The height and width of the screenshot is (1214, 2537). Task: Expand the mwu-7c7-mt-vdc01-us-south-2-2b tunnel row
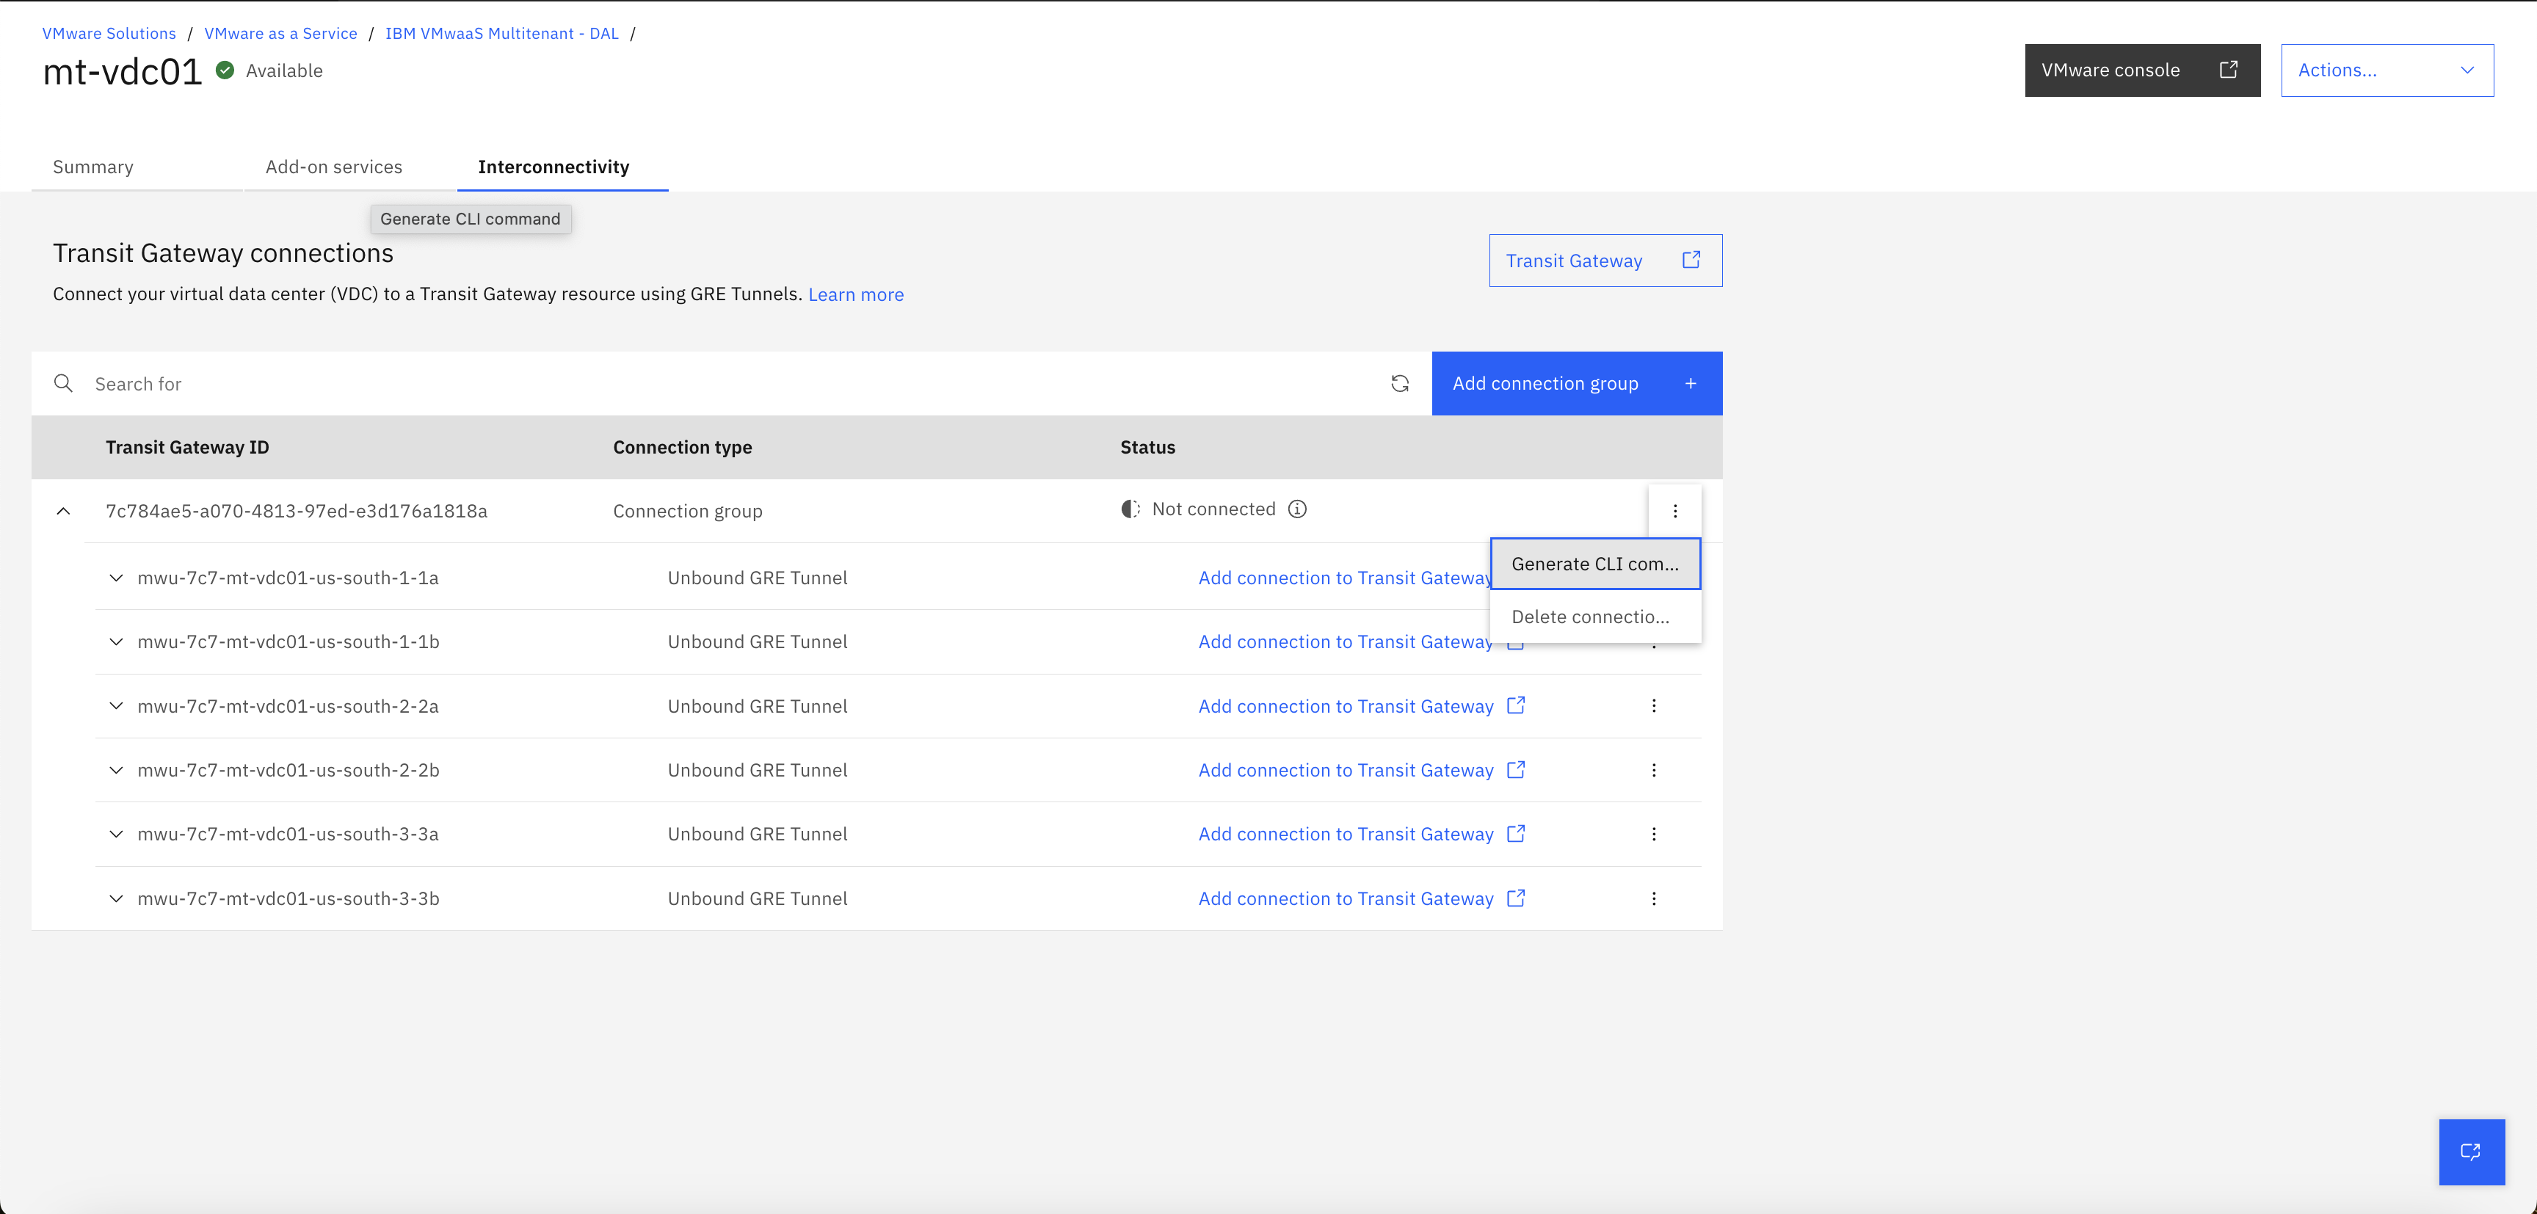point(116,770)
